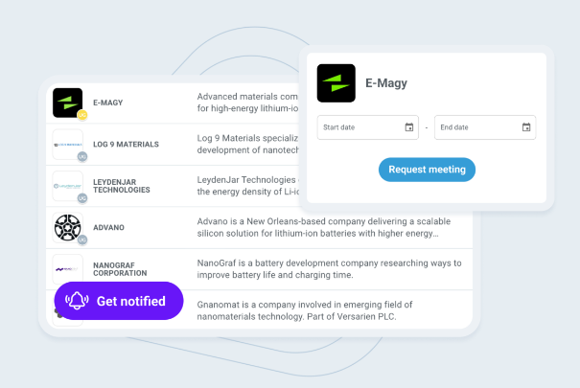Click the NanoGraf Corporation logo

[x=67, y=267]
